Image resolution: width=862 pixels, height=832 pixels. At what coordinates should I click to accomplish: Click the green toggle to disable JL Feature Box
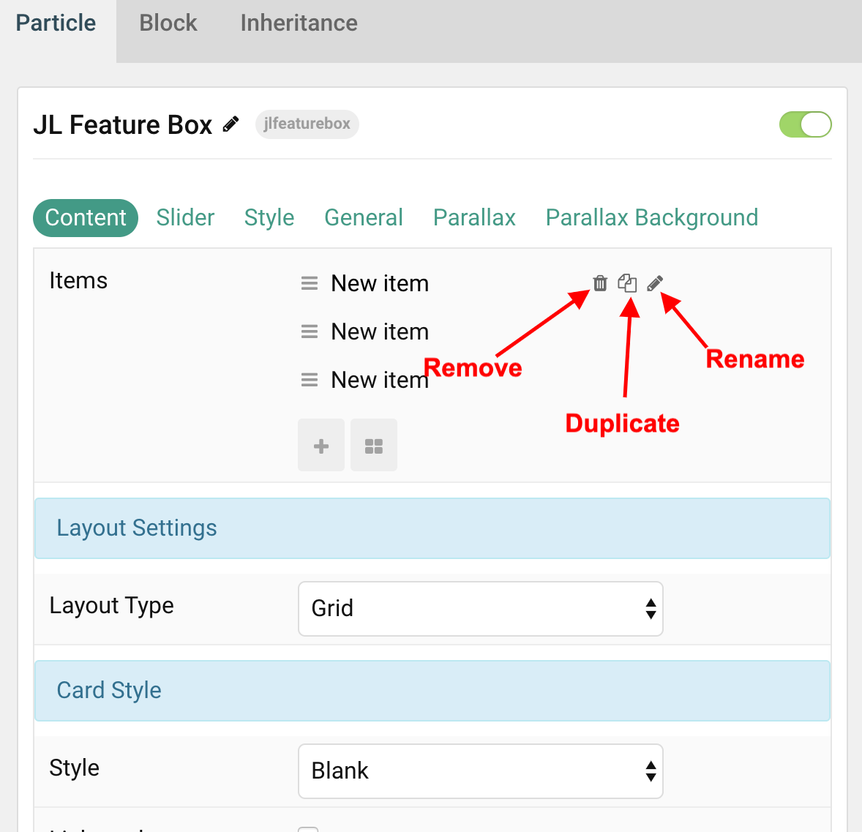(805, 124)
